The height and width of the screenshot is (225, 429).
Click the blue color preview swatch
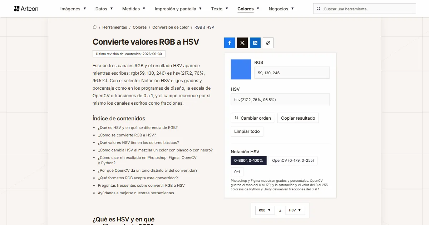(241, 69)
